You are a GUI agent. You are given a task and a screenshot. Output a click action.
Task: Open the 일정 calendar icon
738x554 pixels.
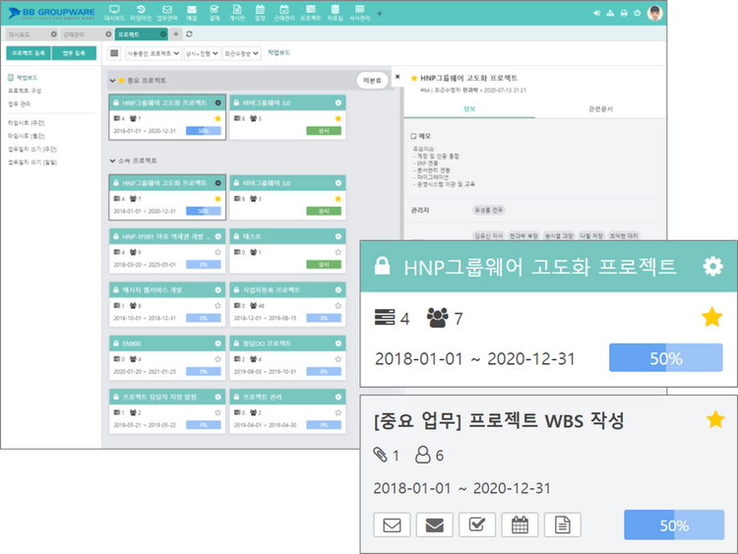pyautogui.click(x=260, y=13)
